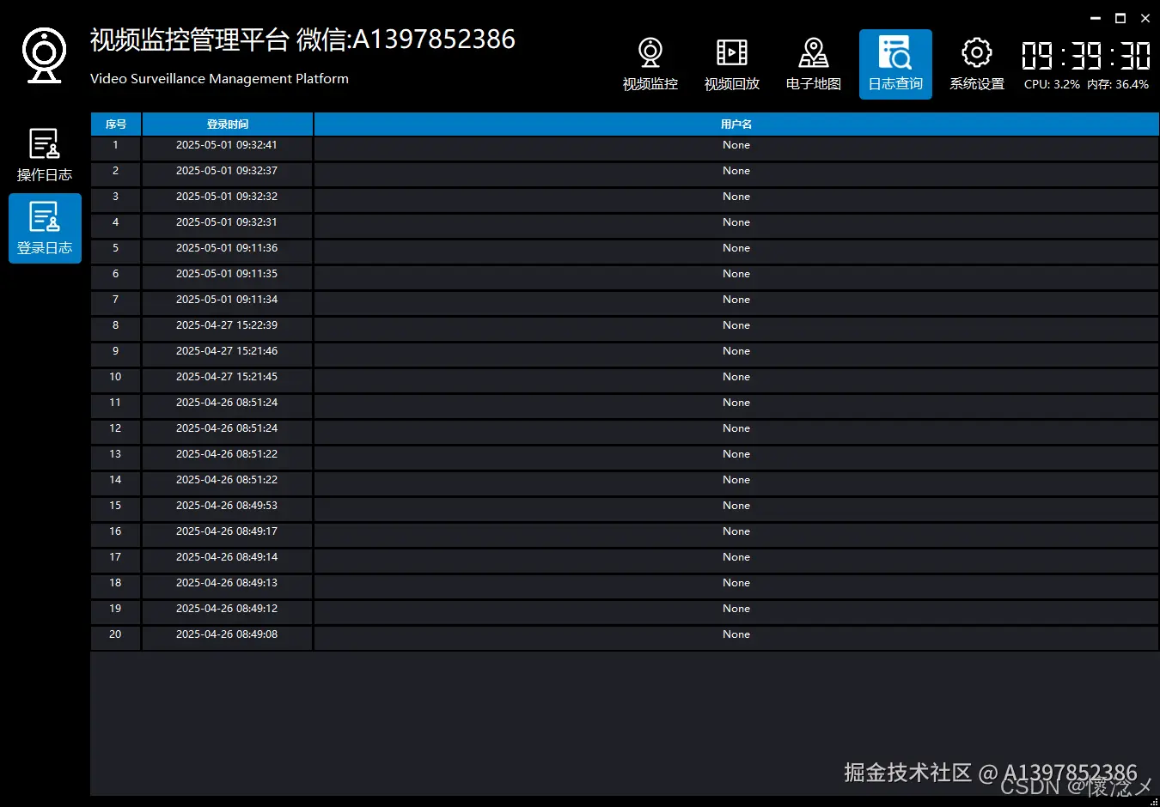
Task: Select login time 2025-04-26 08:49:14
Action: click(x=227, y=557)
